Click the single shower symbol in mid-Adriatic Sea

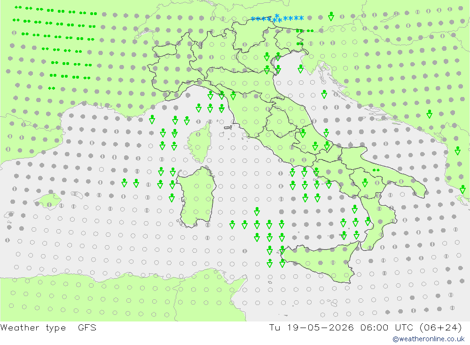[324, 94]
